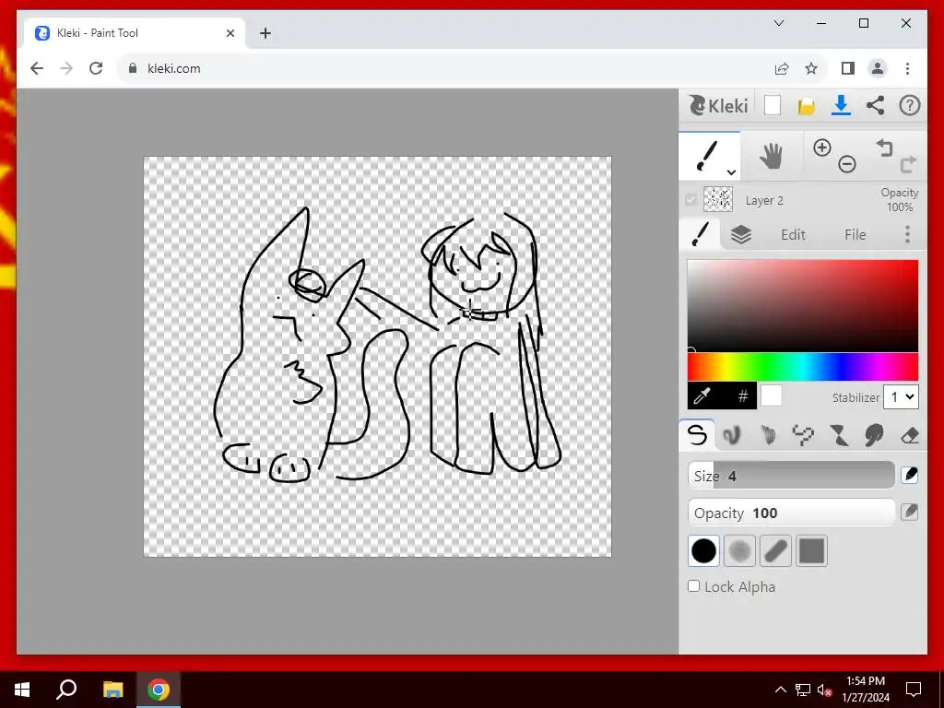Toggle pressure sensitivity for Size

coord(910,475)
